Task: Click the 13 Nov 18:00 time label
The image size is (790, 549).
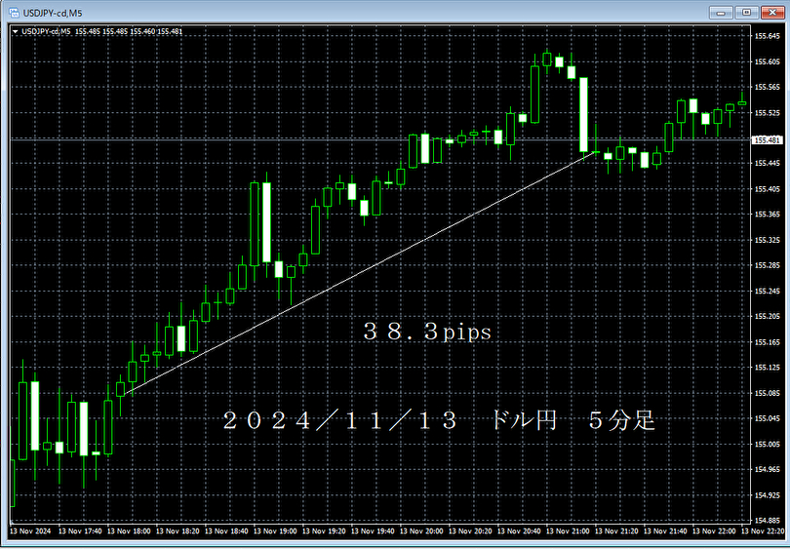Action: (130, 531)
